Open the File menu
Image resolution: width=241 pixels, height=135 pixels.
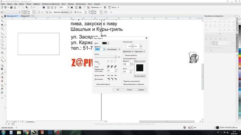point(3,4)
